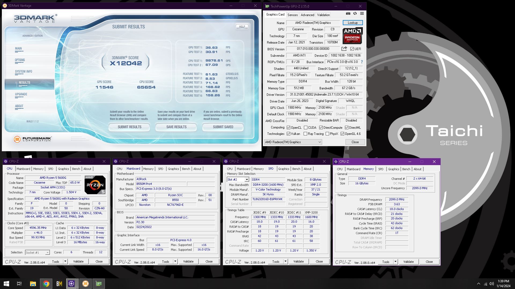515x289 pixels.
Task: Click the Submit Saved button
Action: pos(223,127)
